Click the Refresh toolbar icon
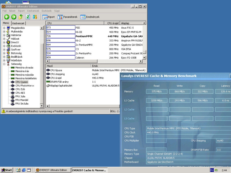The height and width of the screenshot is (173, 231). 28,17
